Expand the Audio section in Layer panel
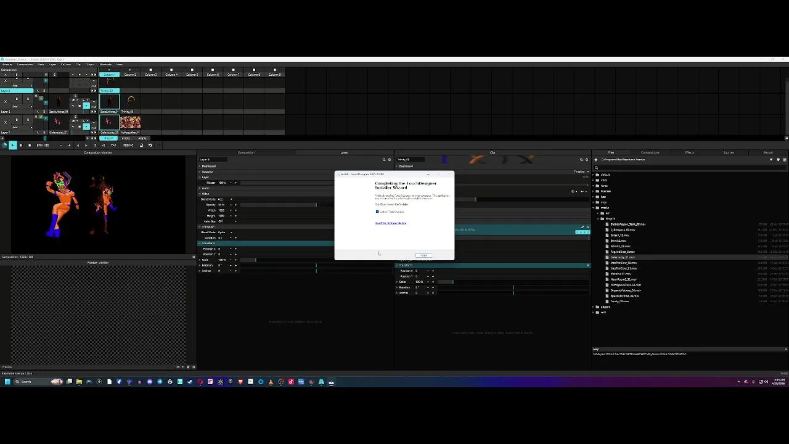The image size is (789, 444). [200, 188]
